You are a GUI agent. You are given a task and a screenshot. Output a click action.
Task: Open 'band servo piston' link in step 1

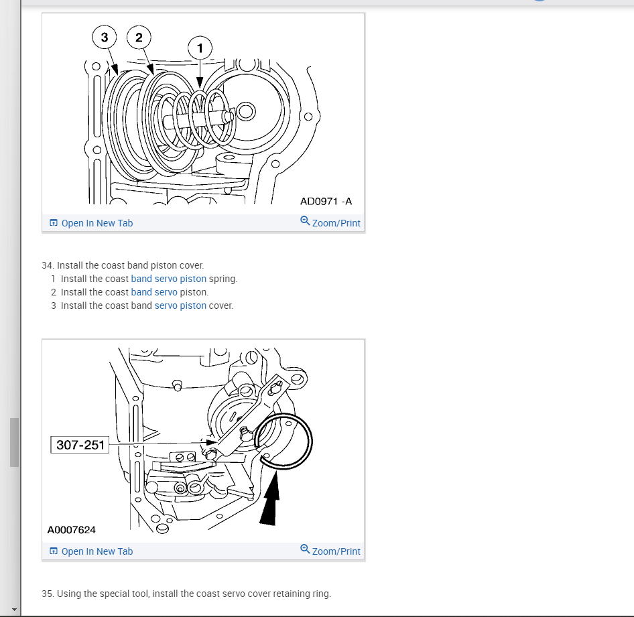click(169, 279)
